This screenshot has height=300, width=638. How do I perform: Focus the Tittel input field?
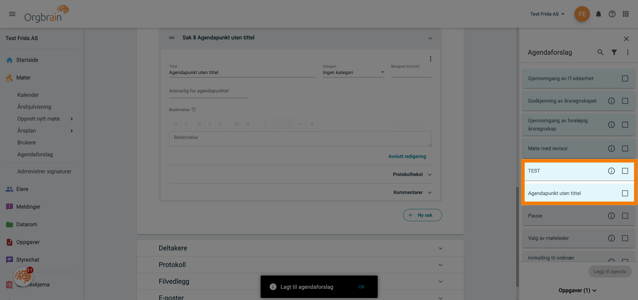tap(243, 72)
